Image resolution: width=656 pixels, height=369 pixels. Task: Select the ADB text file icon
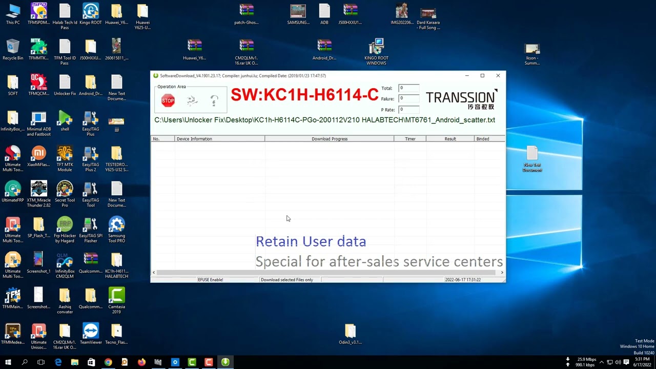(x=324, y=14)
